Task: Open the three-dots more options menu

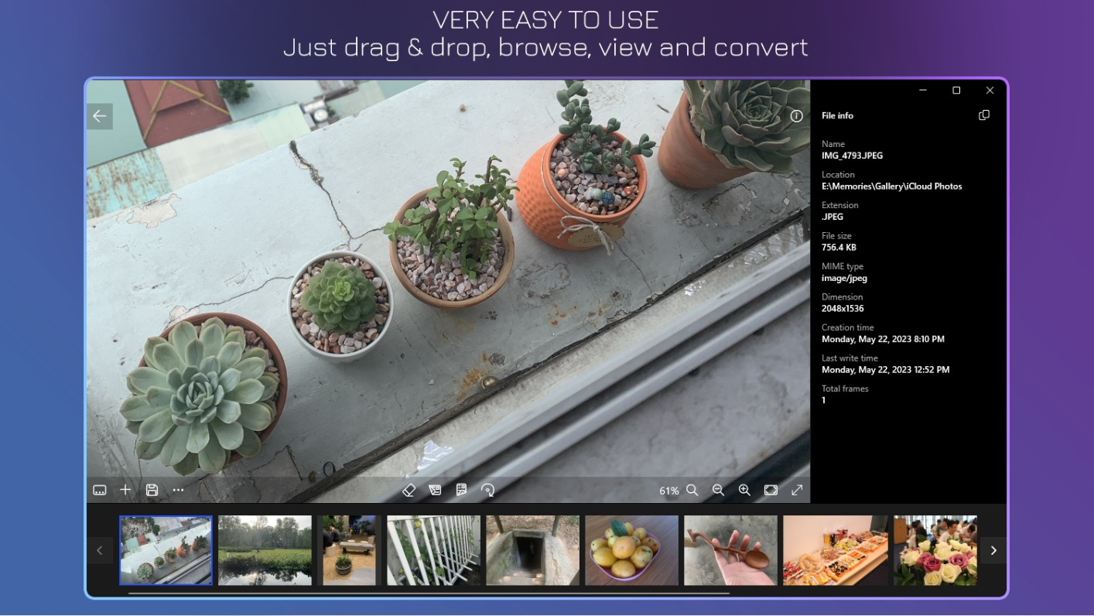Action: pyautogui.click(x=179, y=490)
